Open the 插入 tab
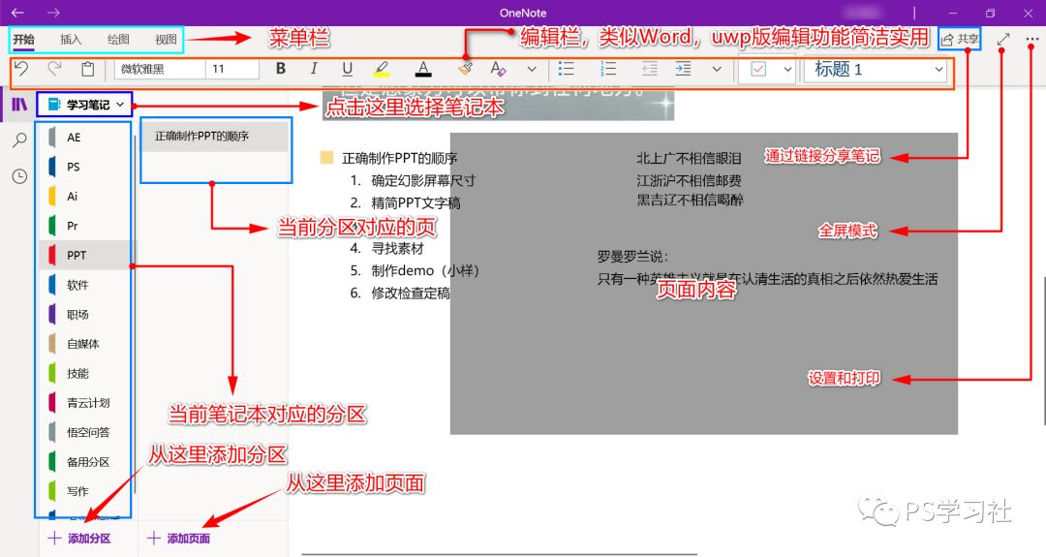 coord(71,40)
